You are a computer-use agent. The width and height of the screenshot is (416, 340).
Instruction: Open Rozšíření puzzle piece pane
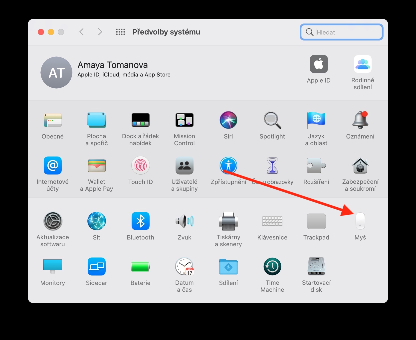pyautogui.click(x=316, y=165)
